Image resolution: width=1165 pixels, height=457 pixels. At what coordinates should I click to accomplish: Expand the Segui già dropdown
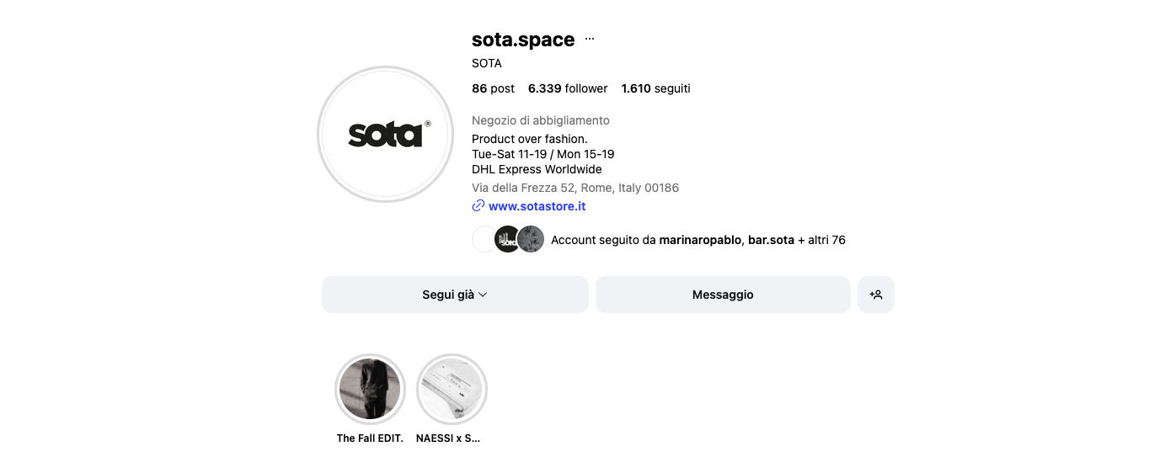coord(455,295)
